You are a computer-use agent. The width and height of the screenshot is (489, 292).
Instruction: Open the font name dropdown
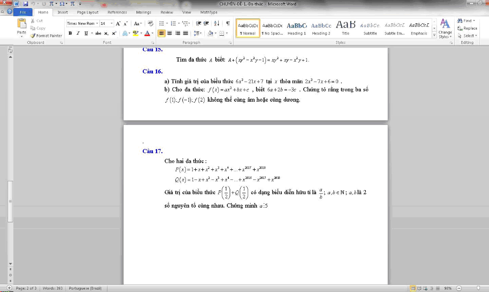coord(97,23)
